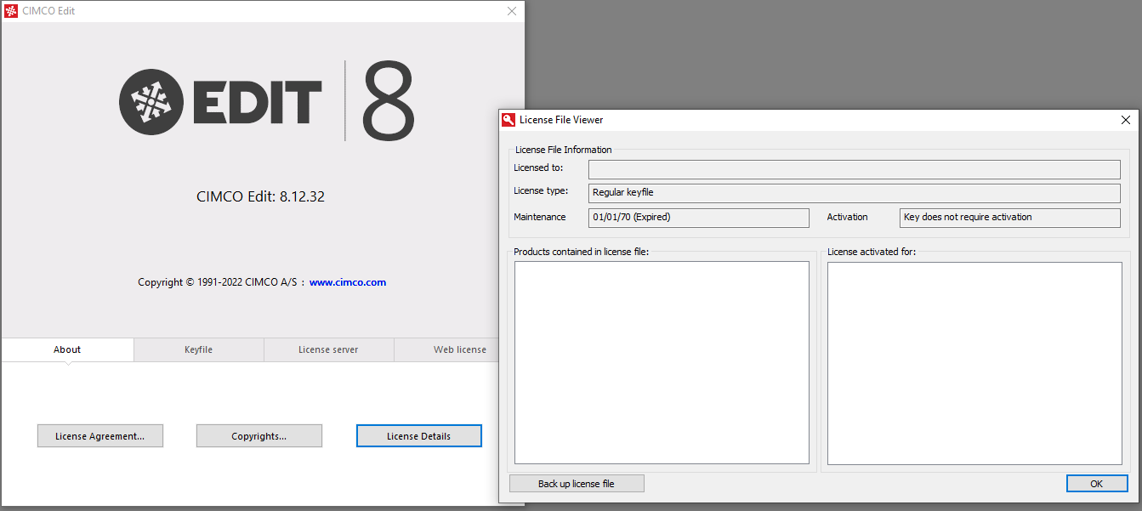This screenshot has height=511, width=1142.
Task: Click the License Details button
Action: click(419, 436)
